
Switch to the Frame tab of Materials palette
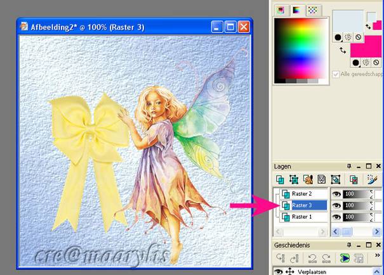[281, 10]
